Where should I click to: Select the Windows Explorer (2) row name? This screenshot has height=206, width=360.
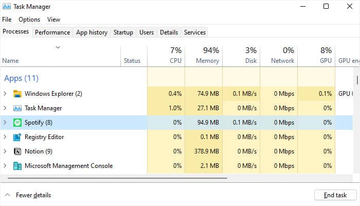(x=53, y=94)
